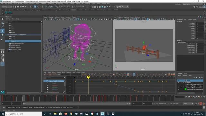This screenshot has width=206, height=116.
Task: Open the Outliner Display menu
Action: (8, 19)
